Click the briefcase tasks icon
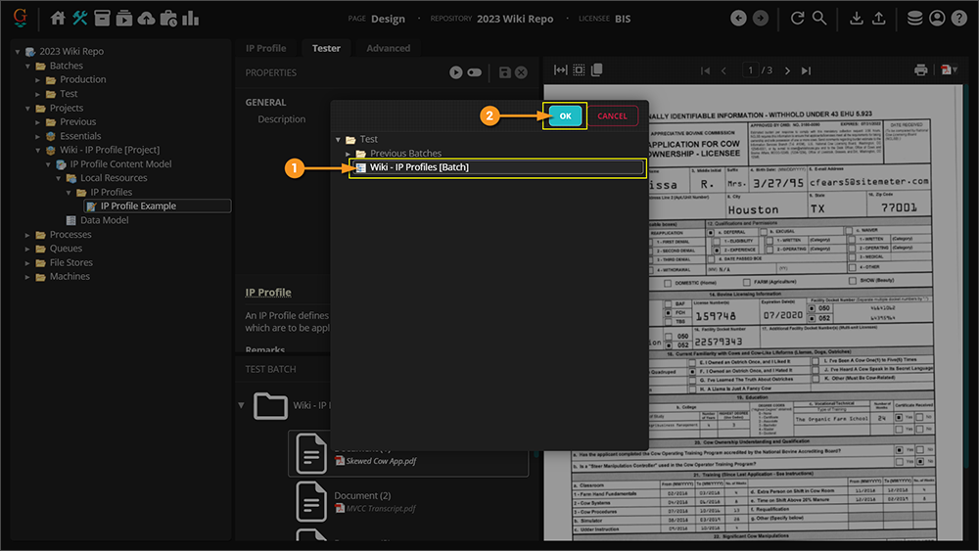Image resolution: width=979 pixels, height=551 pixels. click(168, 18)
